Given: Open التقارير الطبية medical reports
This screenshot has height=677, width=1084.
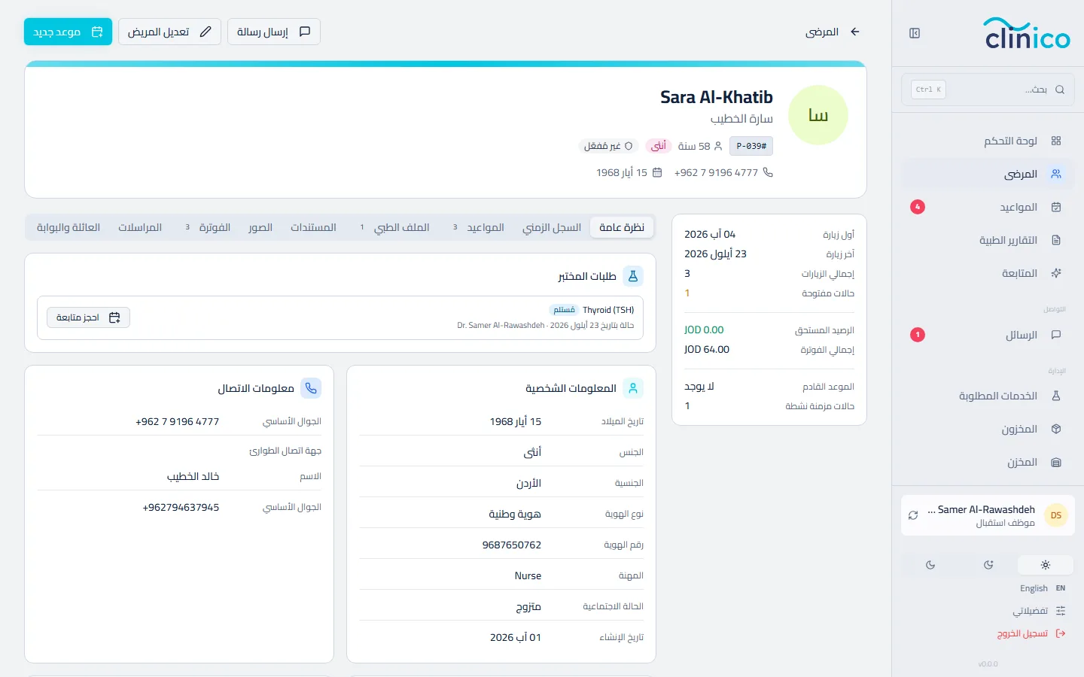Looking at the screenshot, I should [x=988, y=240].
